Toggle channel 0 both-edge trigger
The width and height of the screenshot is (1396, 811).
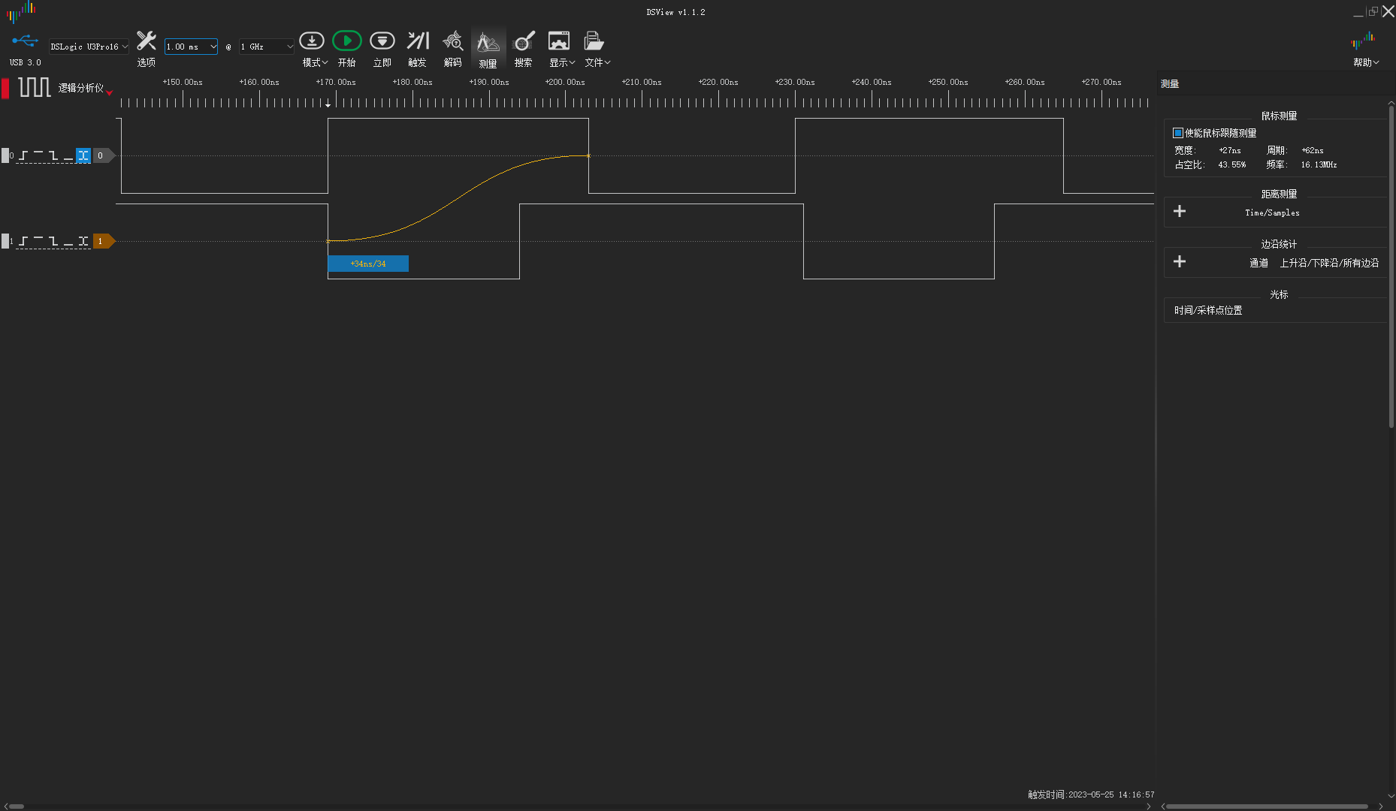click(x=83, y=155)
